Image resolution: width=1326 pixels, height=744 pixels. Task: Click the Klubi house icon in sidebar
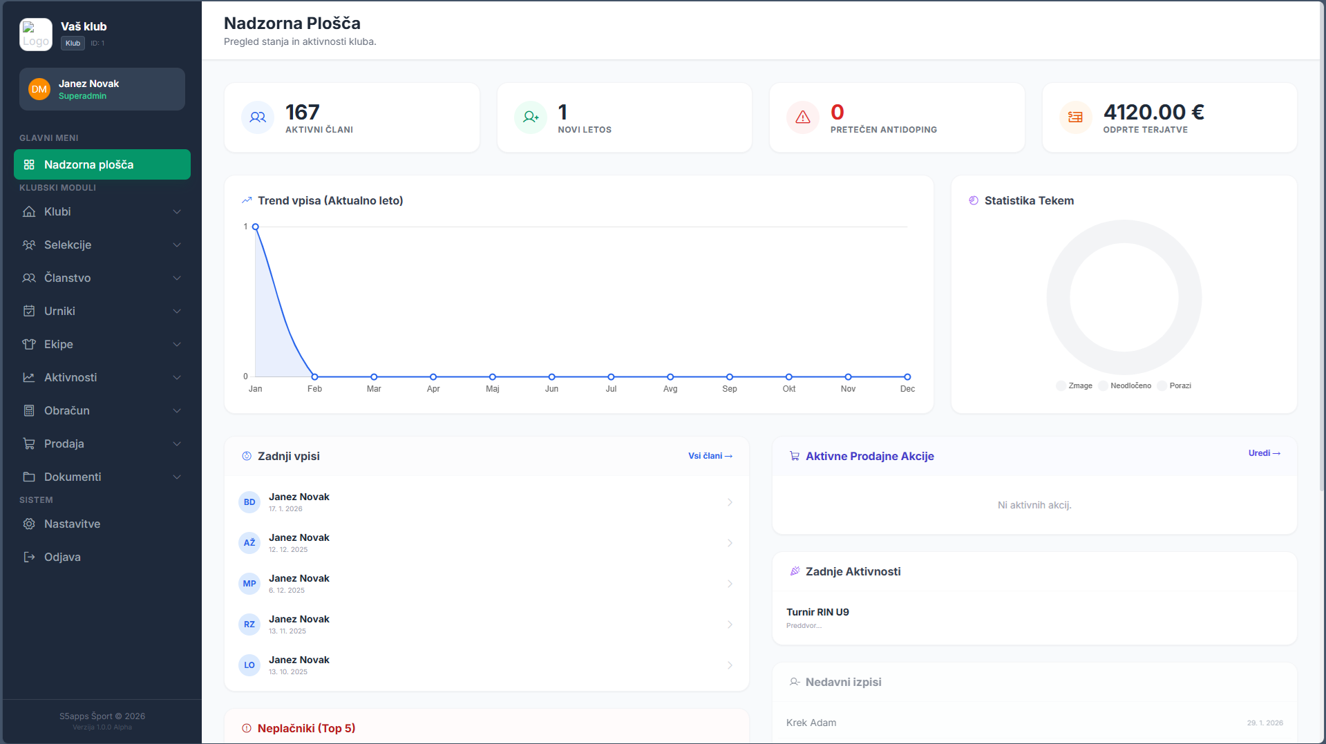pyautogui.click(x=29, y=212)
